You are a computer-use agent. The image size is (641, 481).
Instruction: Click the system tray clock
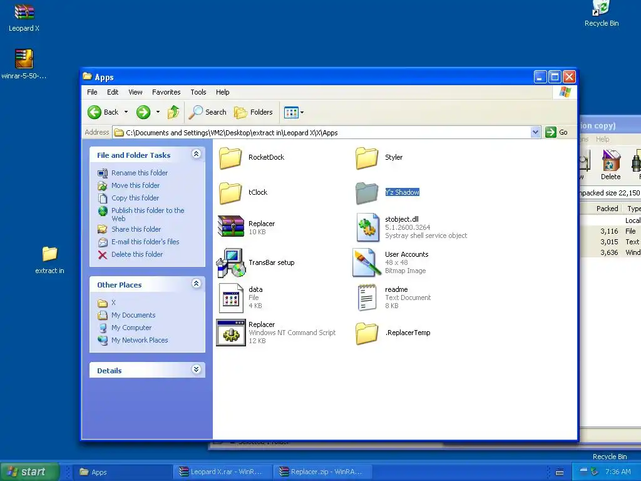618,472
